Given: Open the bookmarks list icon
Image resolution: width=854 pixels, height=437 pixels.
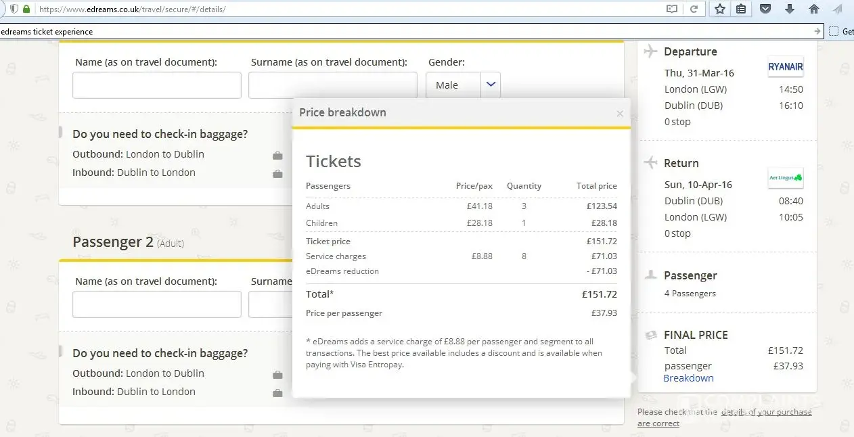Looking at the screenshot, I should click(x=742, y=9).
